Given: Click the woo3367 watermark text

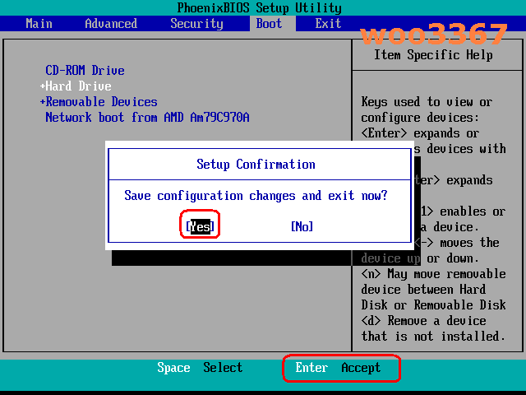Looking at the screenshot, I should point(434,34).
